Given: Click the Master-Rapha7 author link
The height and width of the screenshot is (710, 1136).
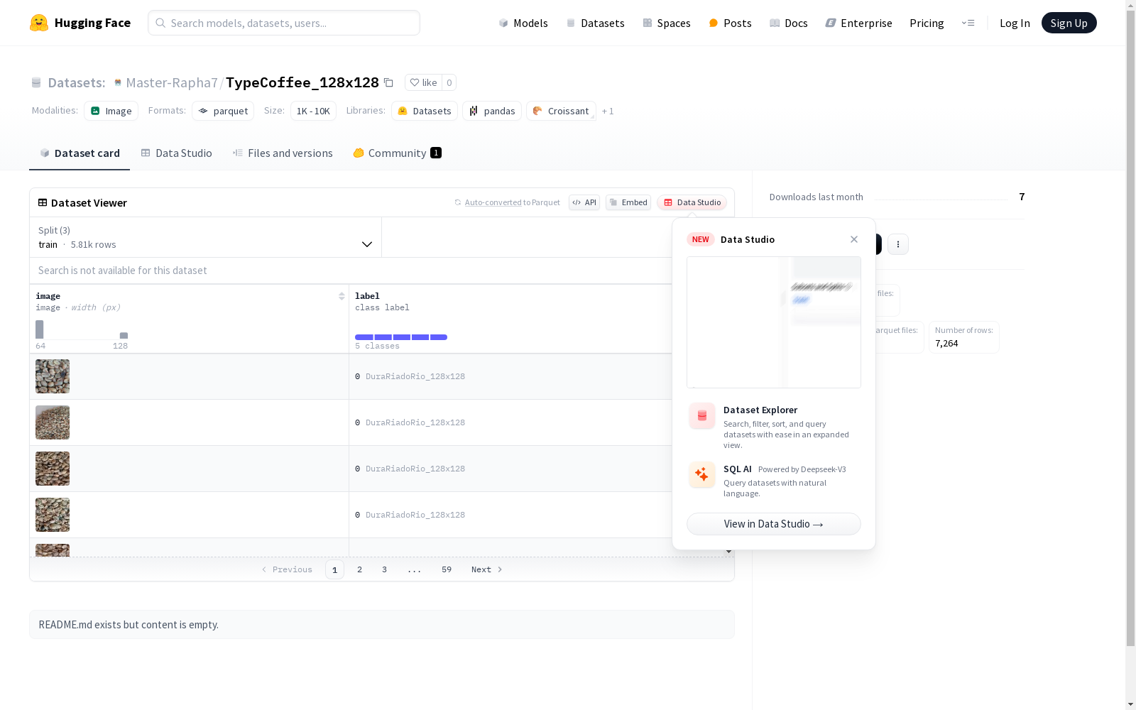Looking at the screenshot, I should 172,82.
